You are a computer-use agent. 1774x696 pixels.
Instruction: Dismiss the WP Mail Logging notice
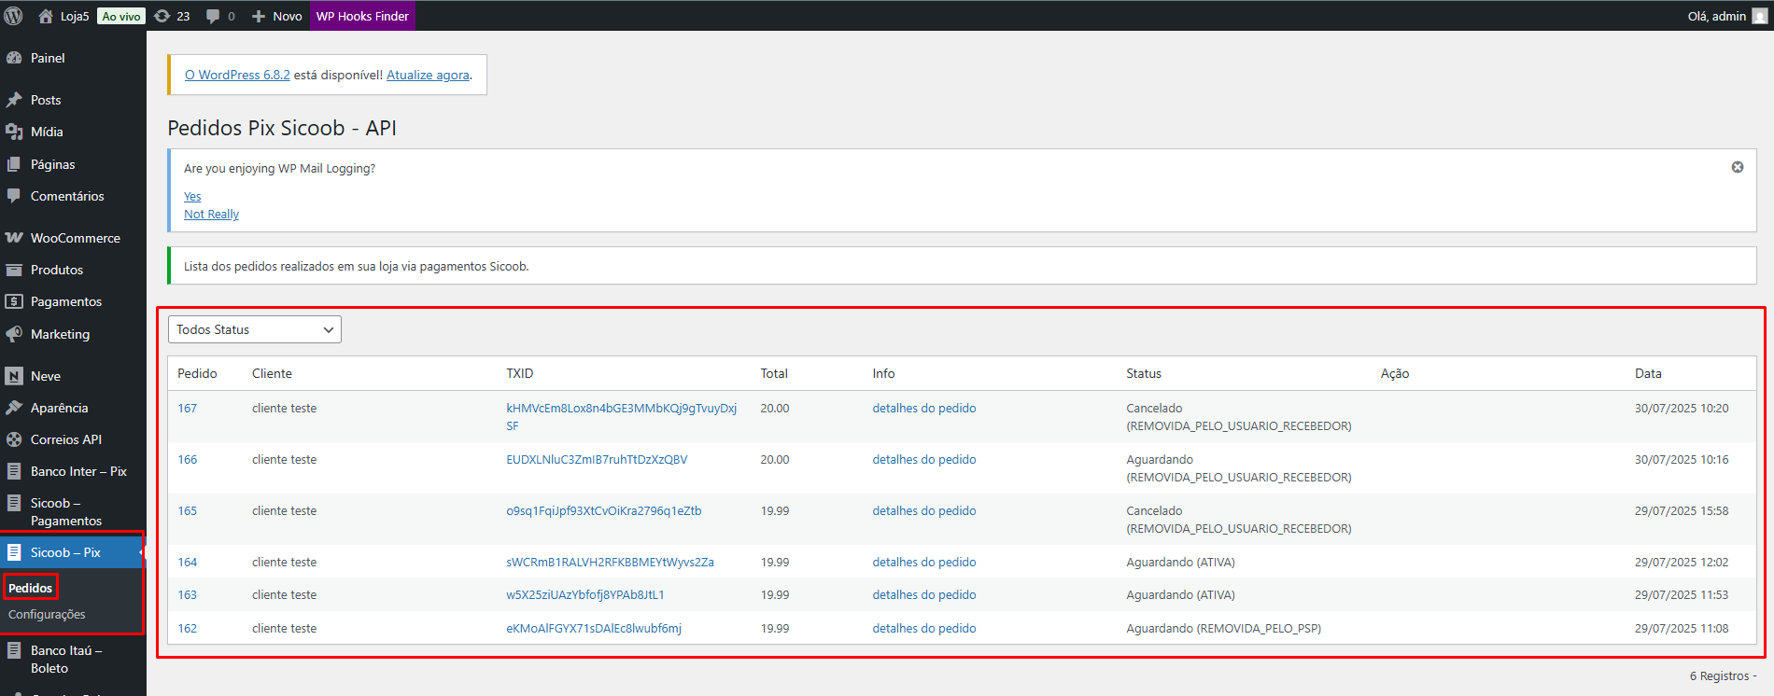1737,167
